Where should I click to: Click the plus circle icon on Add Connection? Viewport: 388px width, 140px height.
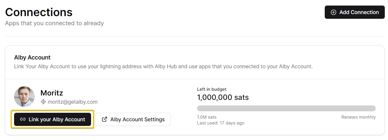point(333,12)
